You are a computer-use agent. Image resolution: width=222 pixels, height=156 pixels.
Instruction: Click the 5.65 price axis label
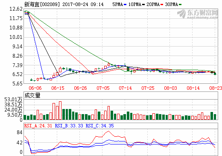(x=18, y=83)
